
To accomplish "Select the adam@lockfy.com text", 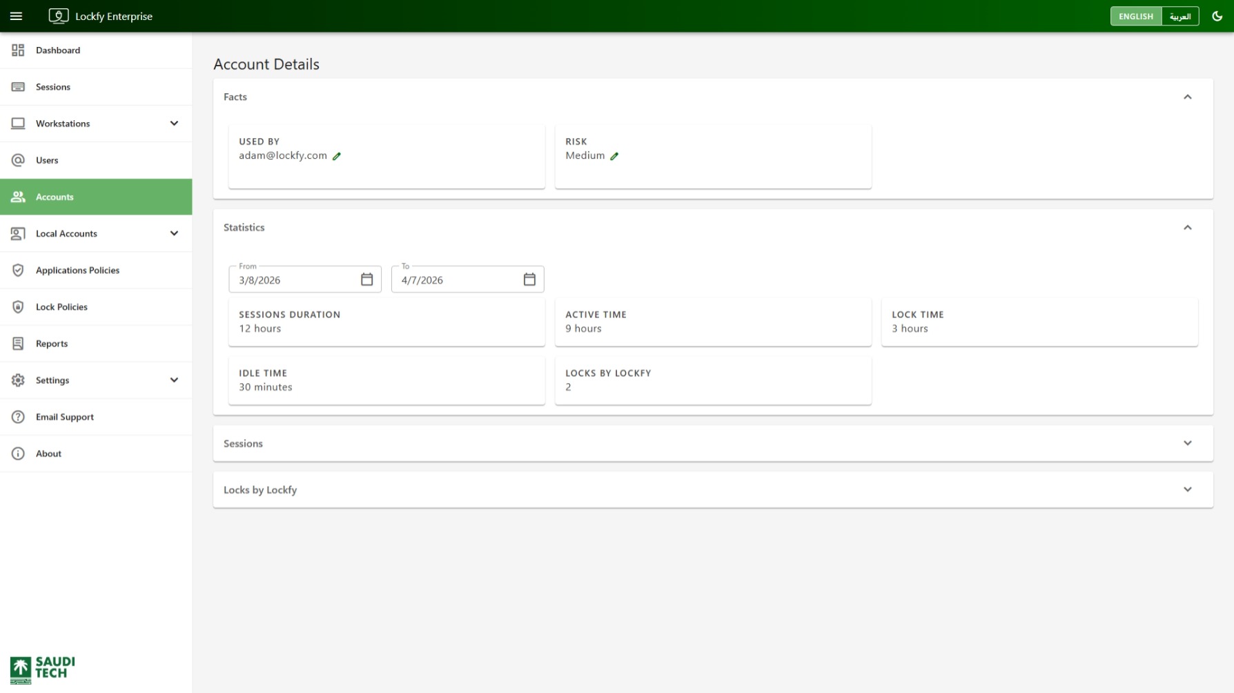I will click(283, 155).
